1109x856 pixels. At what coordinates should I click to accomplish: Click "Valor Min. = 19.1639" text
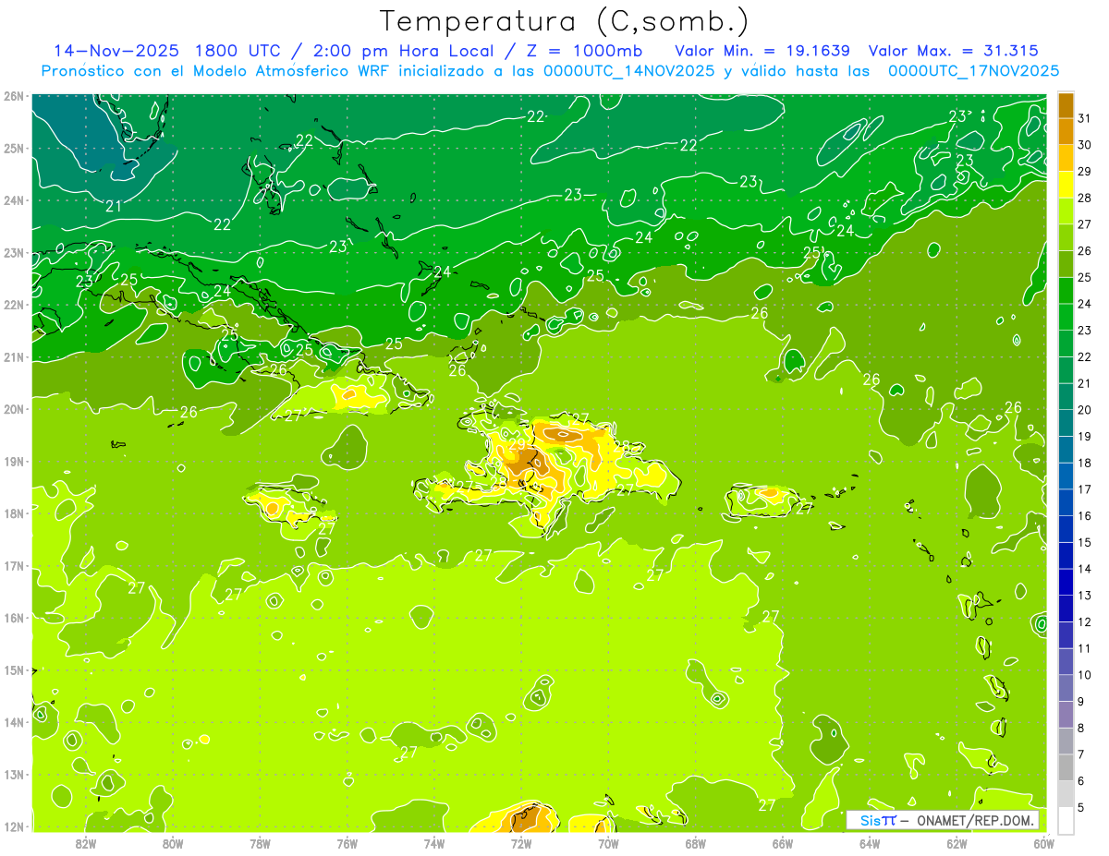[762, 51]
